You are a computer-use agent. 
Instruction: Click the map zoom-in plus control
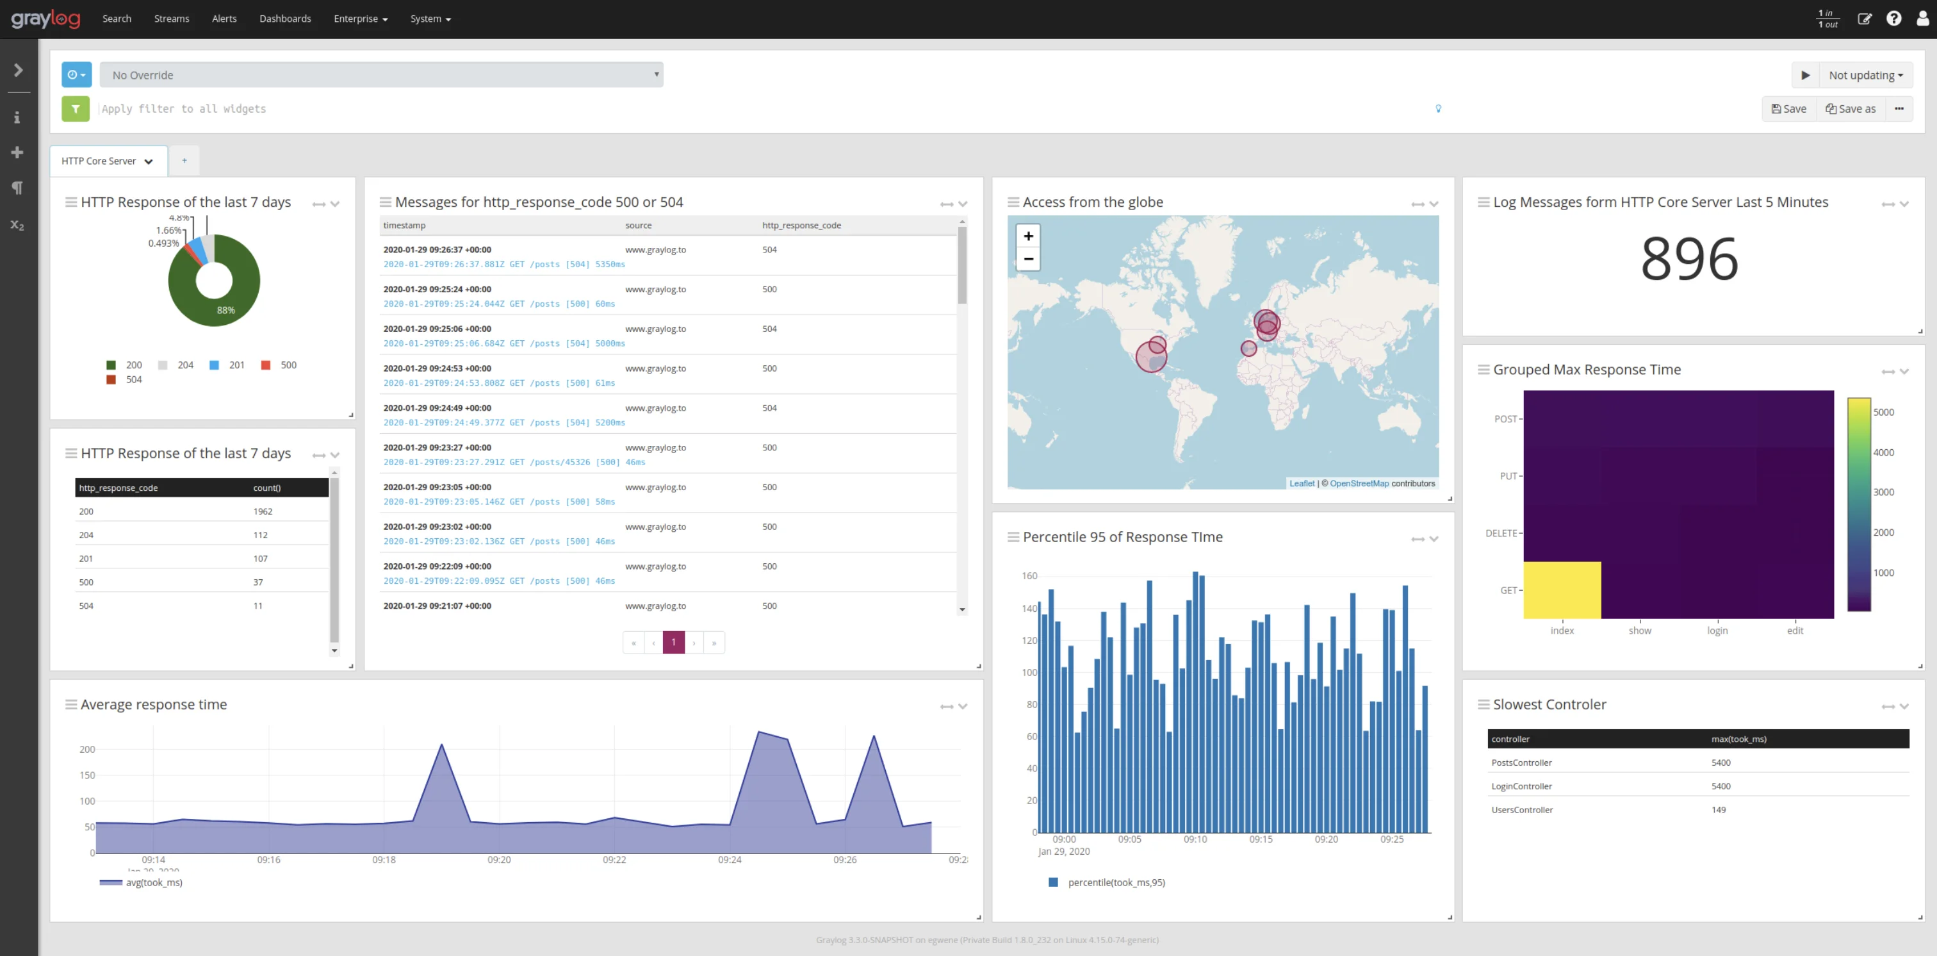point(1028,235)
